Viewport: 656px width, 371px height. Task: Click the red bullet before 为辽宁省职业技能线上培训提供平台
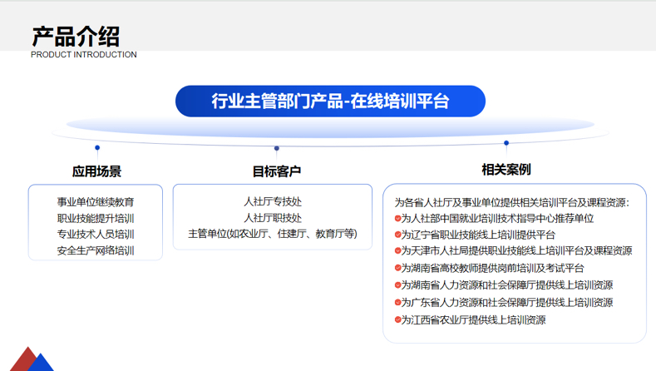coord(397,235)
